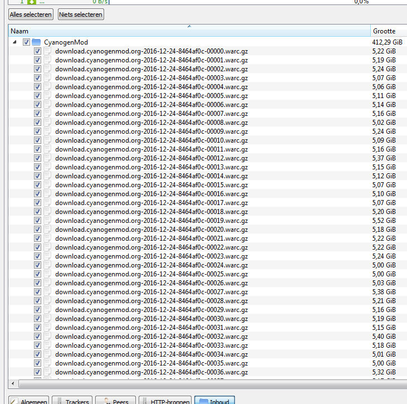Screen dimensions: 407x404
Task: Select file name ending 00028.warc.gz
Action: [x=151, y=301]
